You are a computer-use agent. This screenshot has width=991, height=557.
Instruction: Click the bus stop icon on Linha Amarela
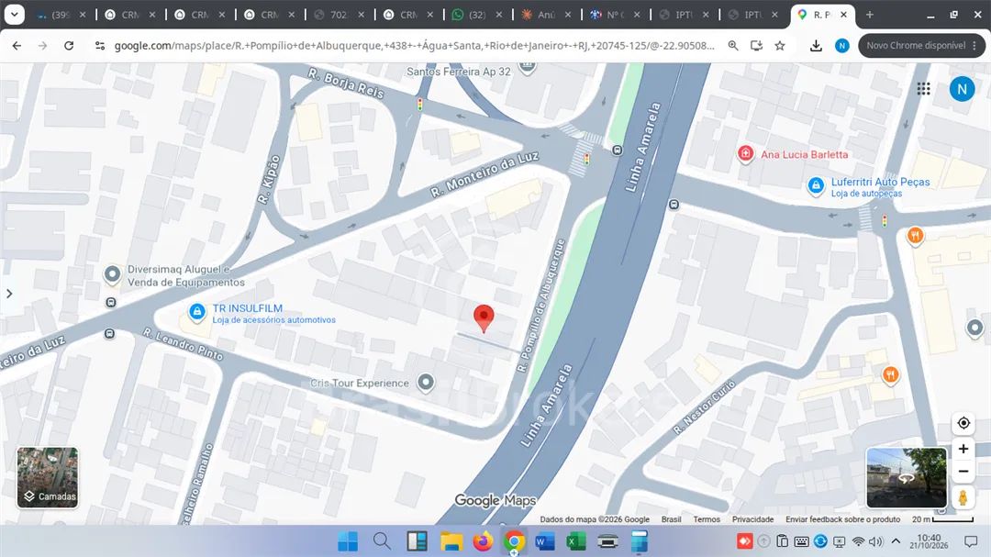click(617, 150)
